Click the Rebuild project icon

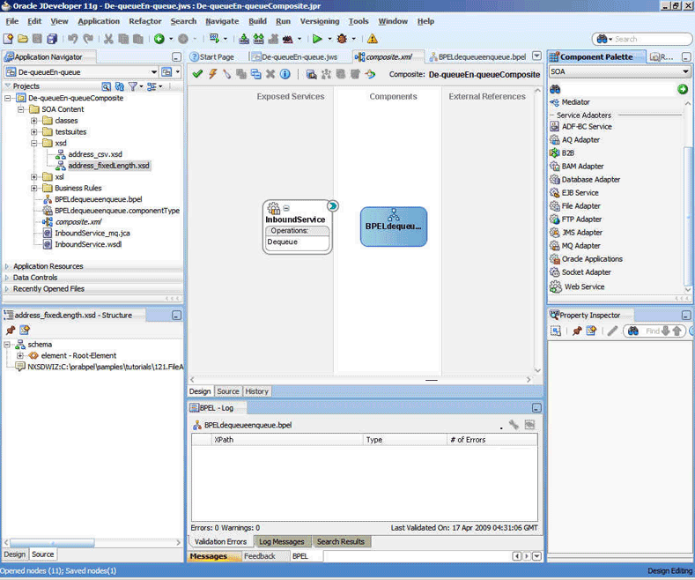pyautogui.click(x=258, y=39)
